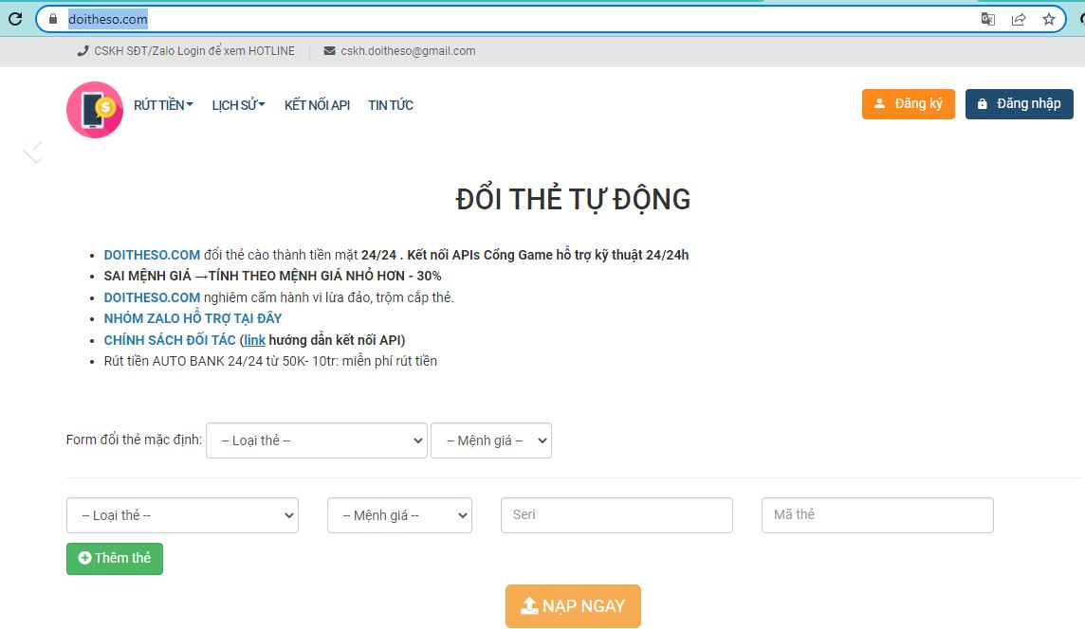
Task: Click the green Thêm thẻ button
Action: point(115,559)
